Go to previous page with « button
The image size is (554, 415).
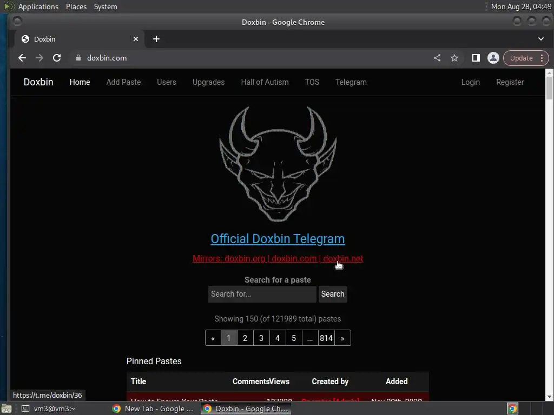213,338
